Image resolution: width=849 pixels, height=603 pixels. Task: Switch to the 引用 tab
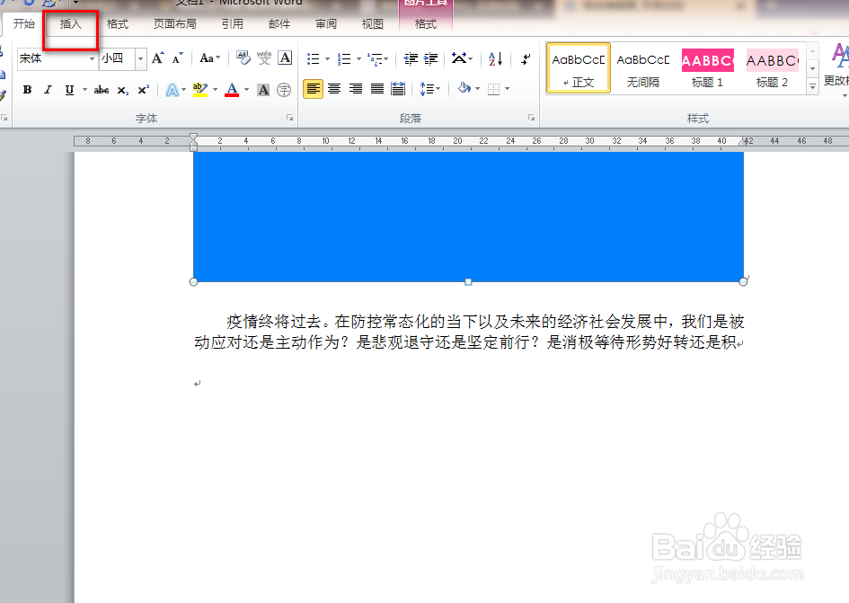click(x=233, y=24)
